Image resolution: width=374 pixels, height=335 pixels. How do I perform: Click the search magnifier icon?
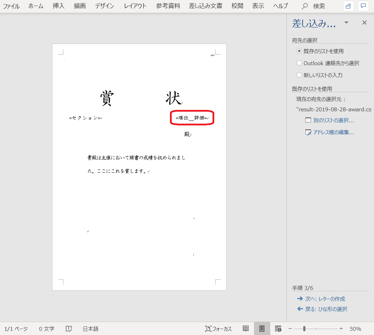305,6
